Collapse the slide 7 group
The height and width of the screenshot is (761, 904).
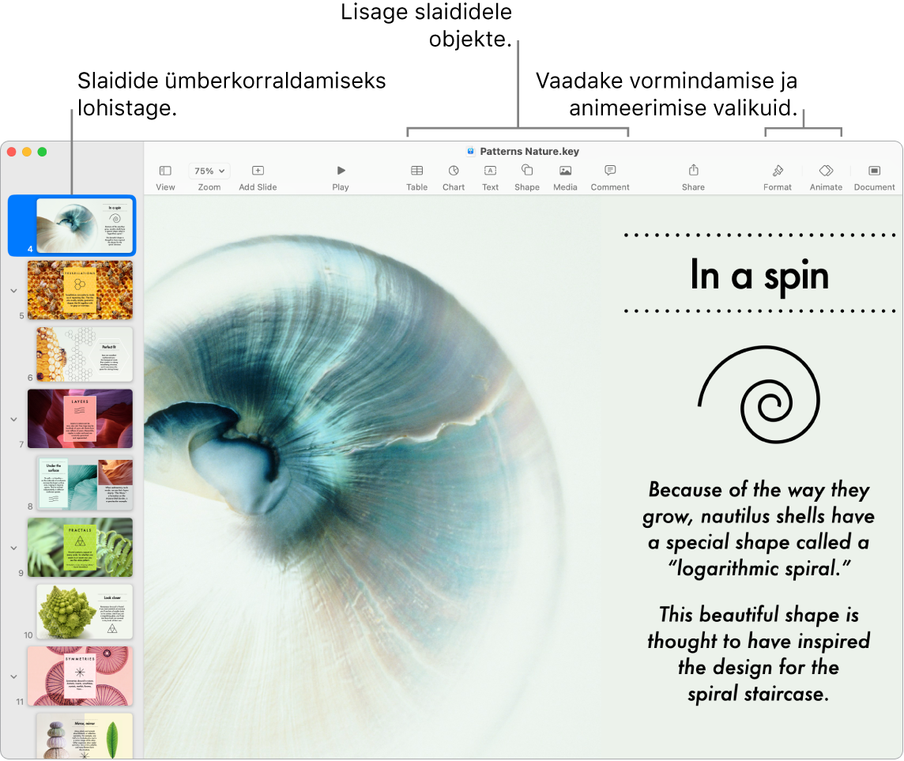(13, 419)
